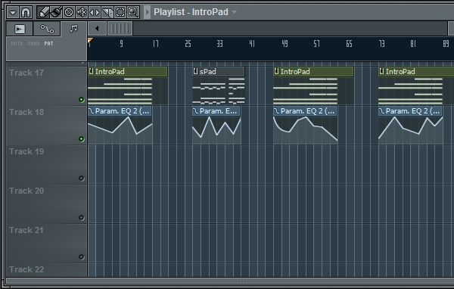Select the Track 21 label
454x289 pixels.
point(26,231)
